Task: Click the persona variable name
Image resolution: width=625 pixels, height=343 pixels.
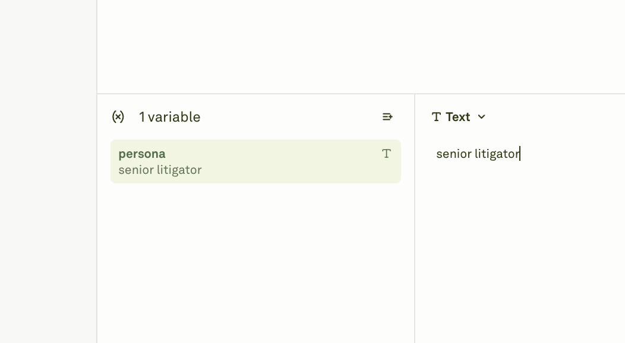Action: click(142, 153)
